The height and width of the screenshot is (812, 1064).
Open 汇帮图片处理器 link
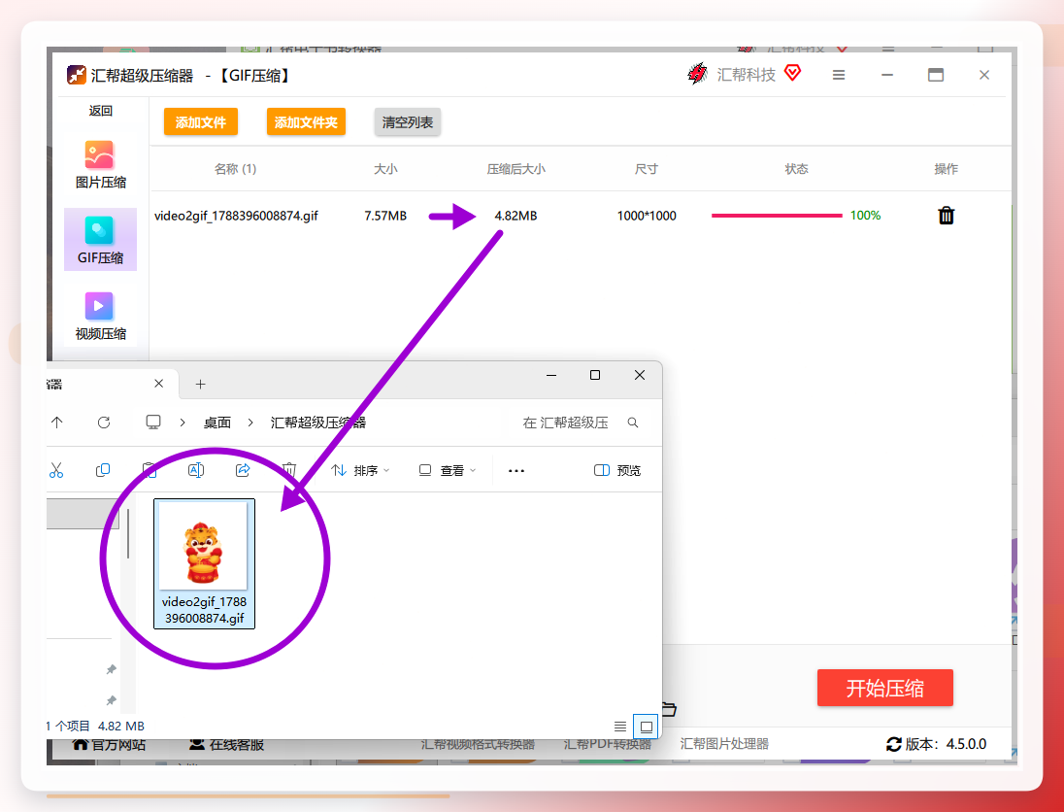[724, 744]
